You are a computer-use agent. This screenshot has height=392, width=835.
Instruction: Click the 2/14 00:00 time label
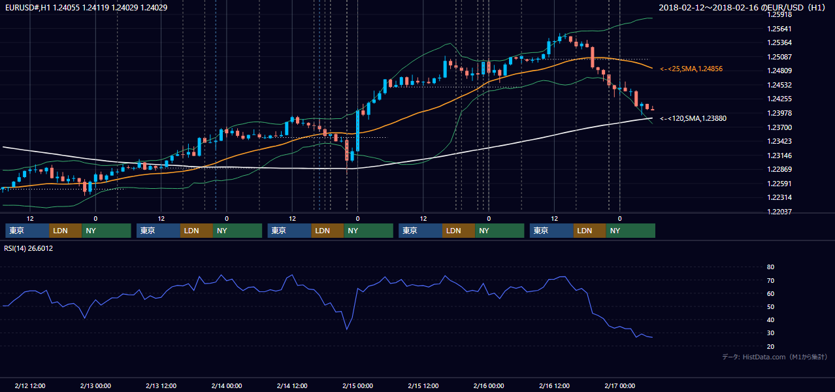pos(227,385)
